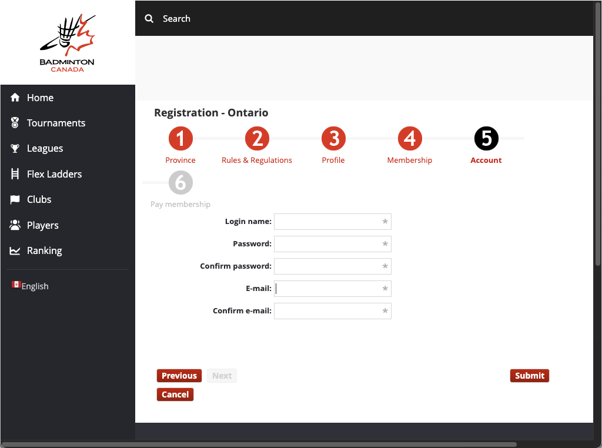
Task: Click the Submit button
Action: pos(530,376)
